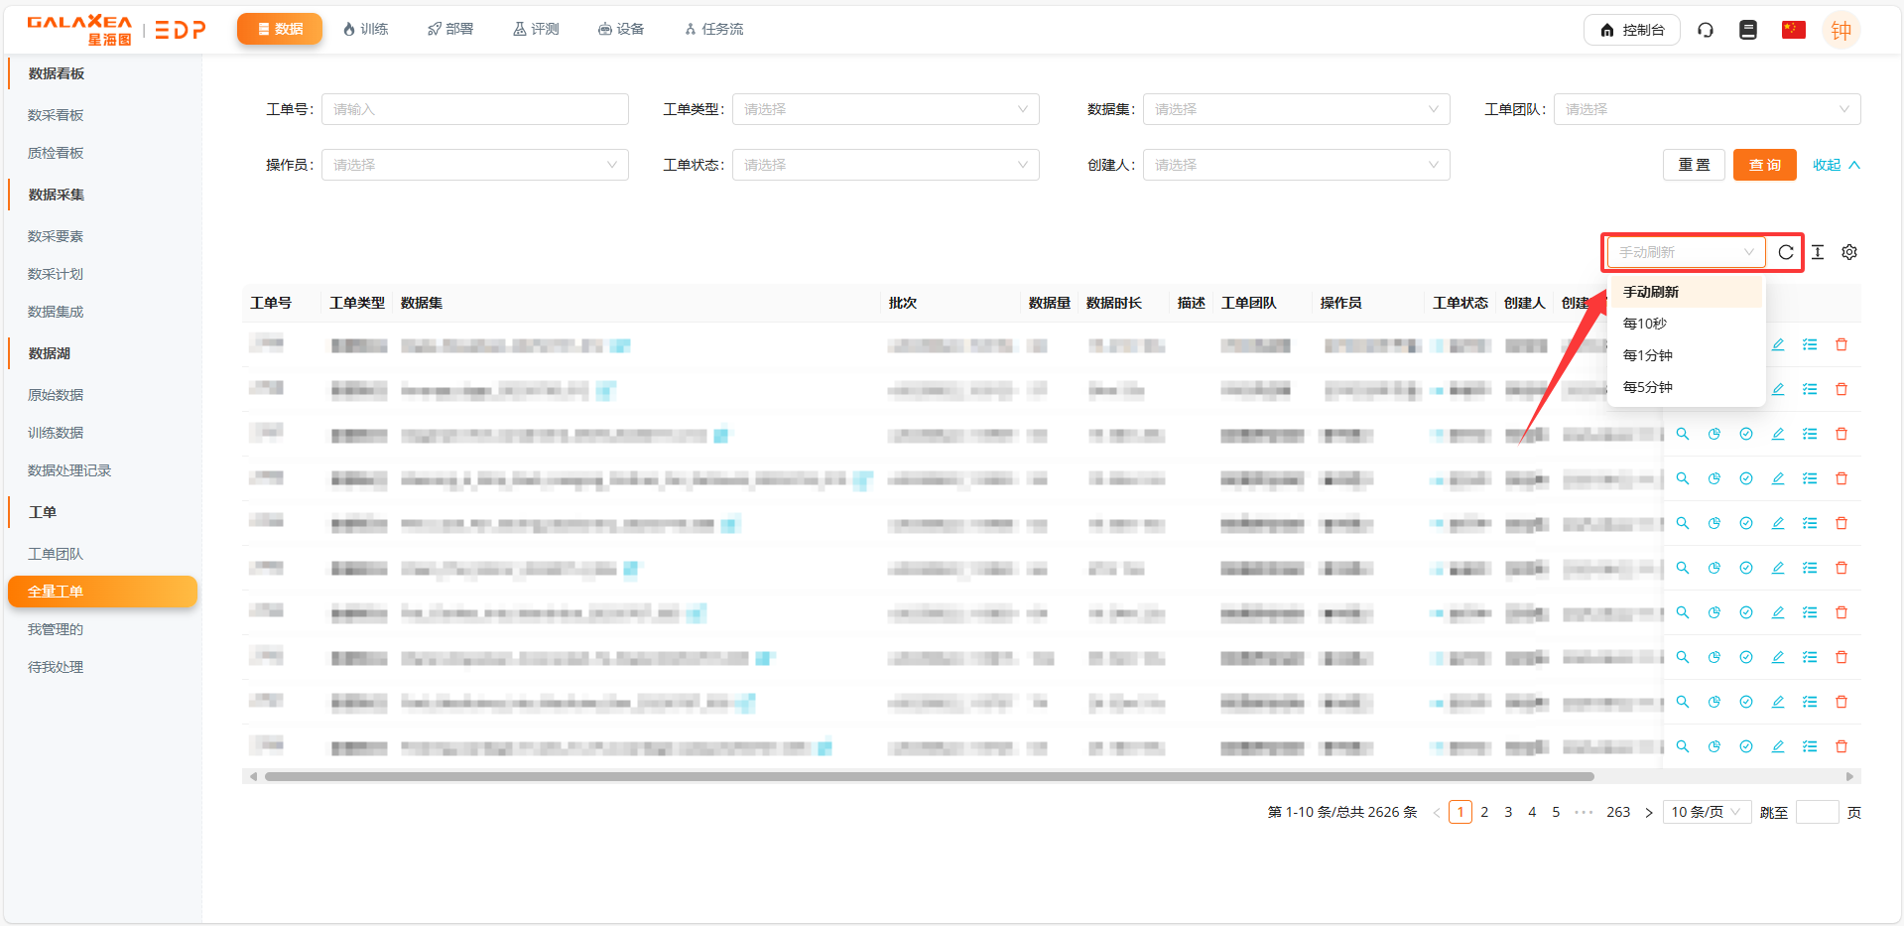
Task: Click the magnifier view icon in the last row
Action: [x=1683, y=746]
